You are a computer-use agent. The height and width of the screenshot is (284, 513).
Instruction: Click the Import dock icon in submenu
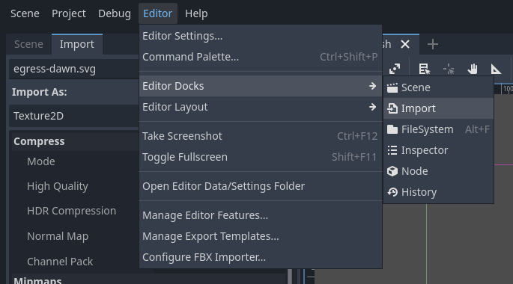[392, 108]
